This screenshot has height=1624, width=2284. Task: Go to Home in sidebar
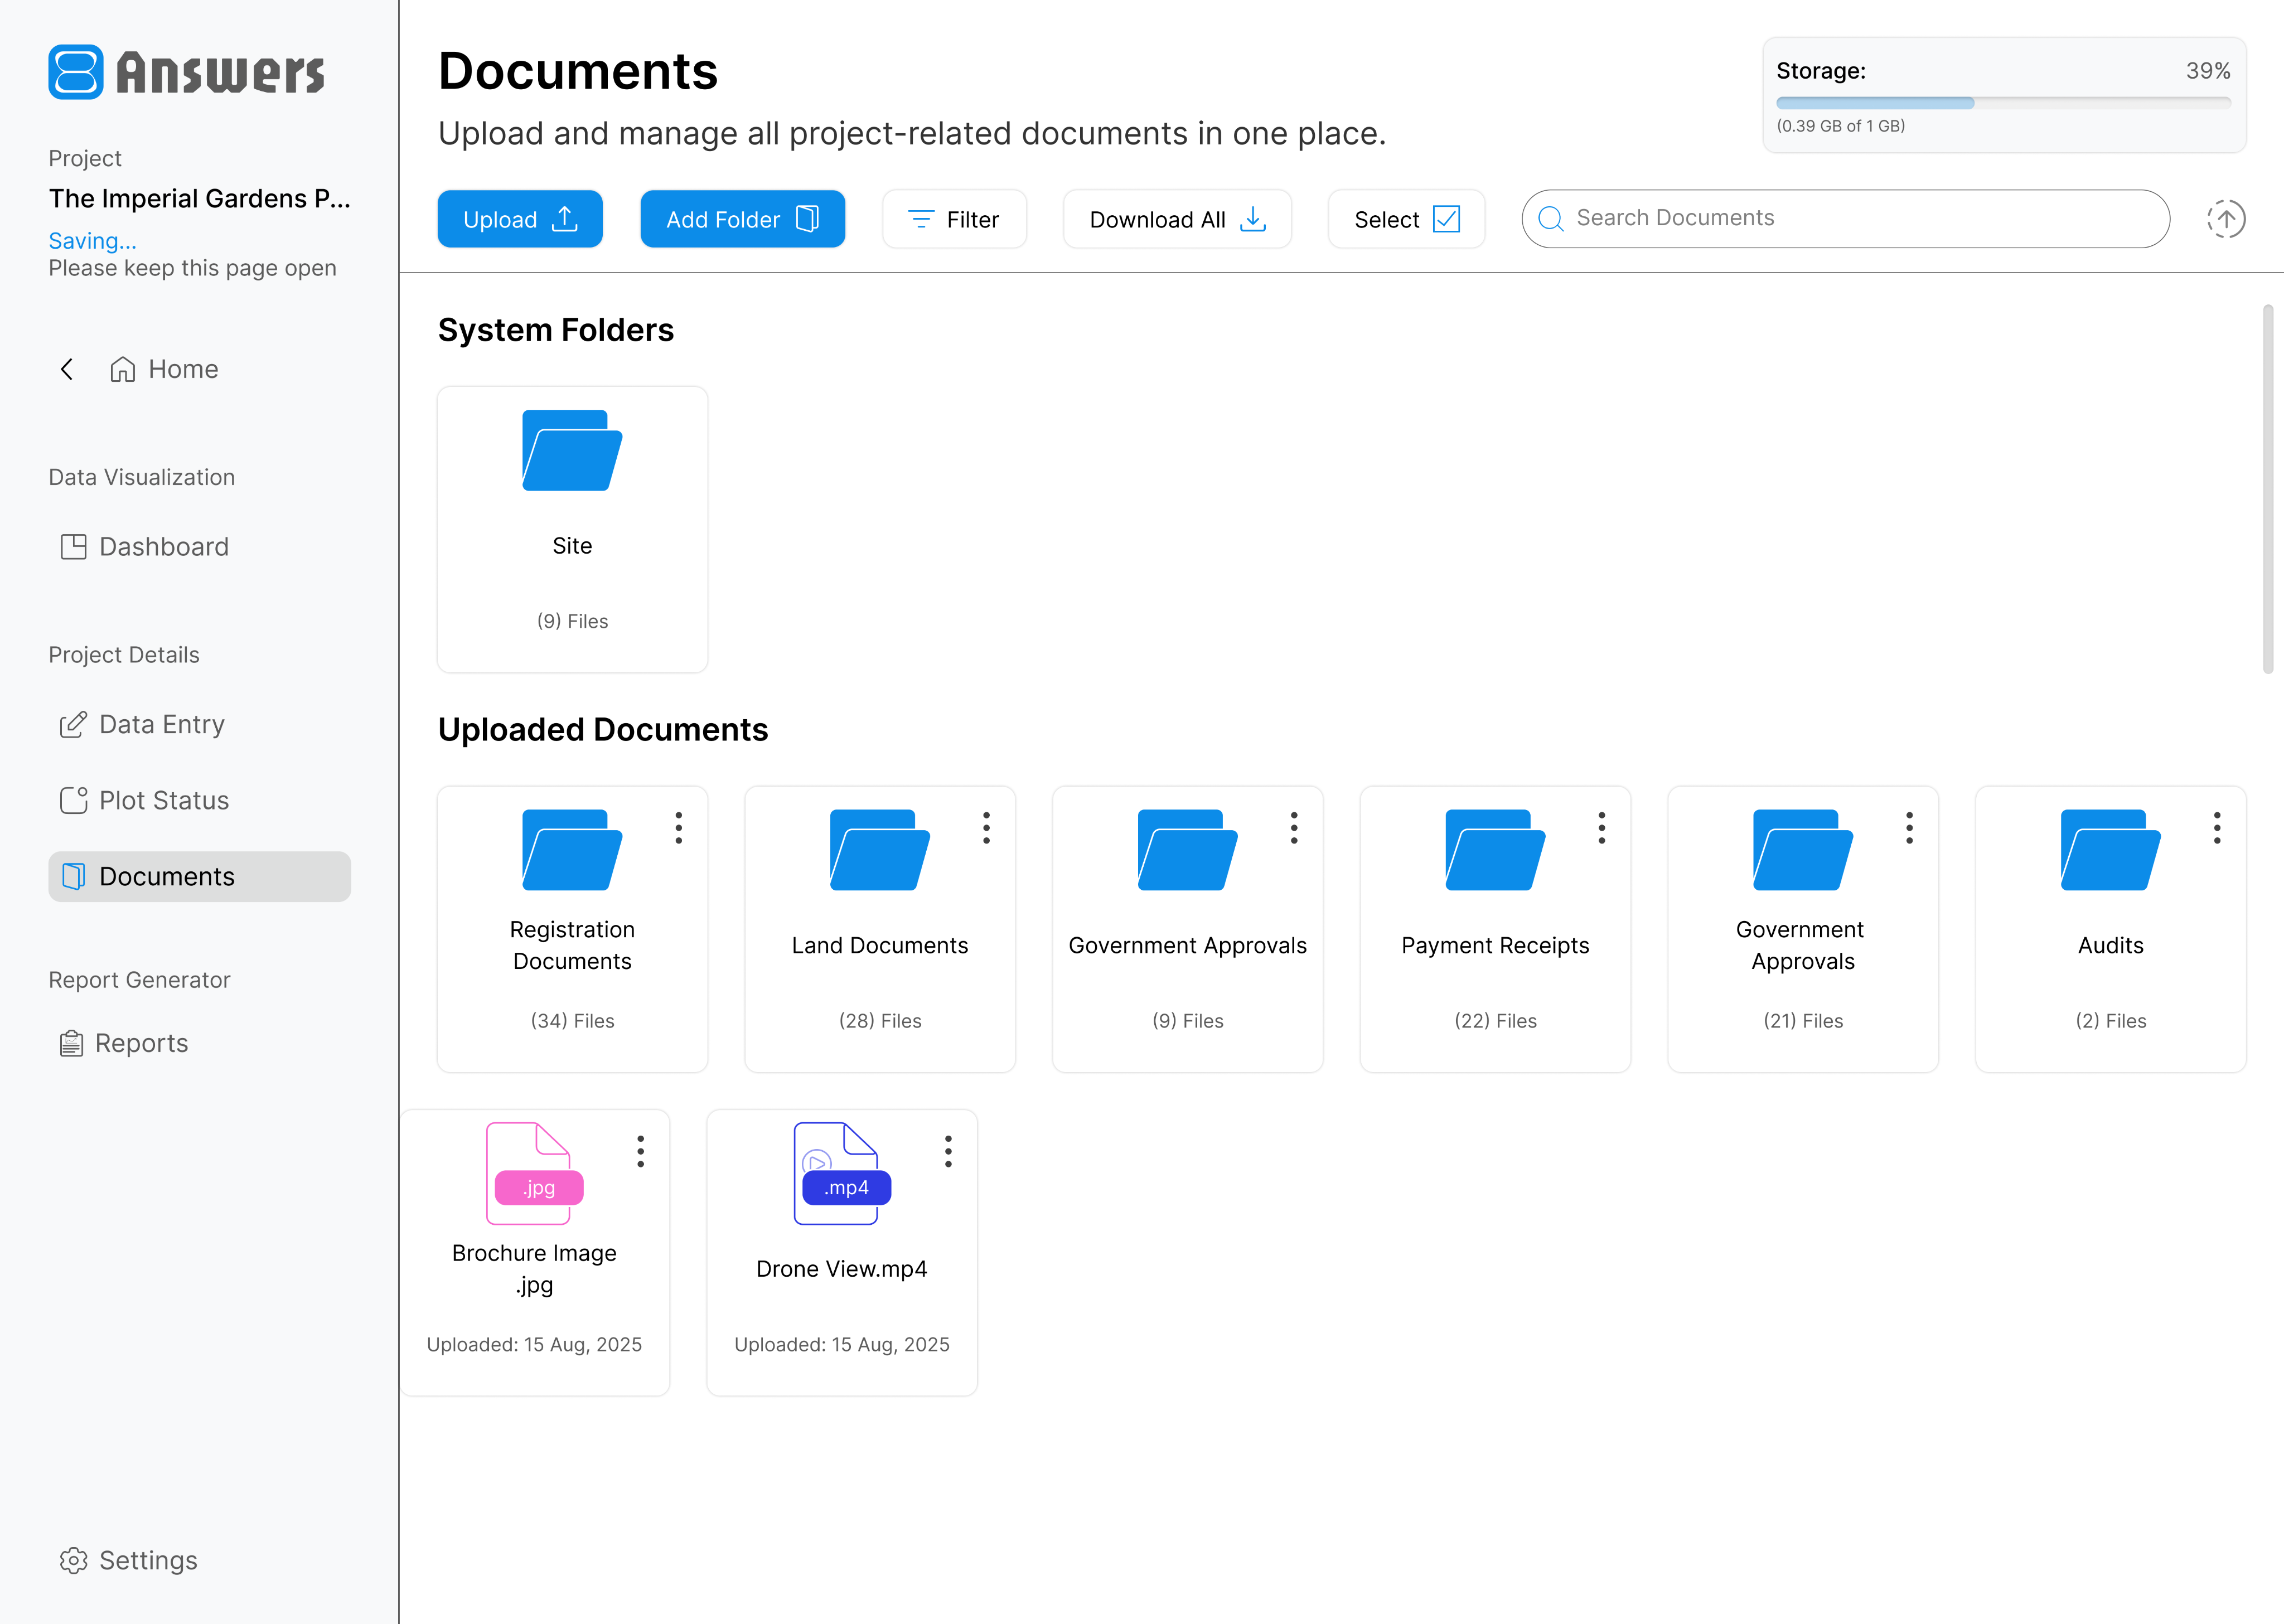[x=165, y=369]
